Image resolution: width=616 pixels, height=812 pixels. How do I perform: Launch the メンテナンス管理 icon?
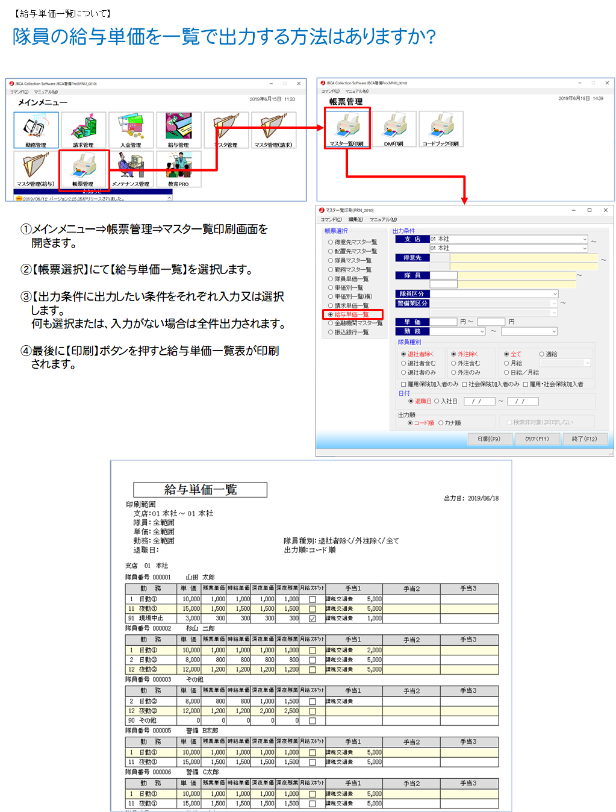pyautogui.click(x=131, y=168)
